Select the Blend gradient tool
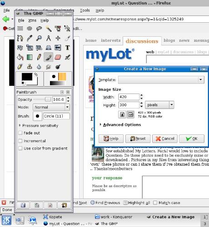 click(30, 57)
